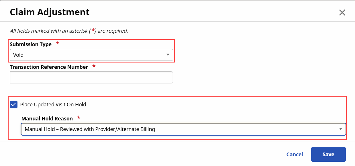Toggle the Place Updated Visit On Hold checkbox
This screenshot has height=166, width=355.
coord(13,104)
